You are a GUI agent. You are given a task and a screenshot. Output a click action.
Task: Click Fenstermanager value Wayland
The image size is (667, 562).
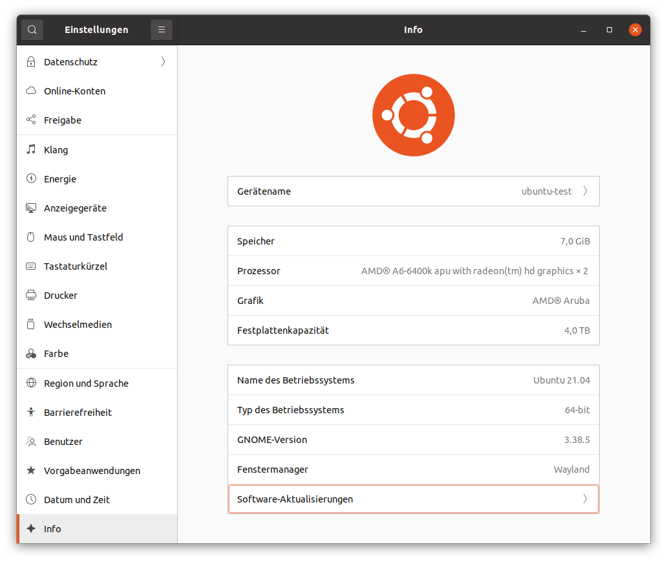tap(572, 469)
